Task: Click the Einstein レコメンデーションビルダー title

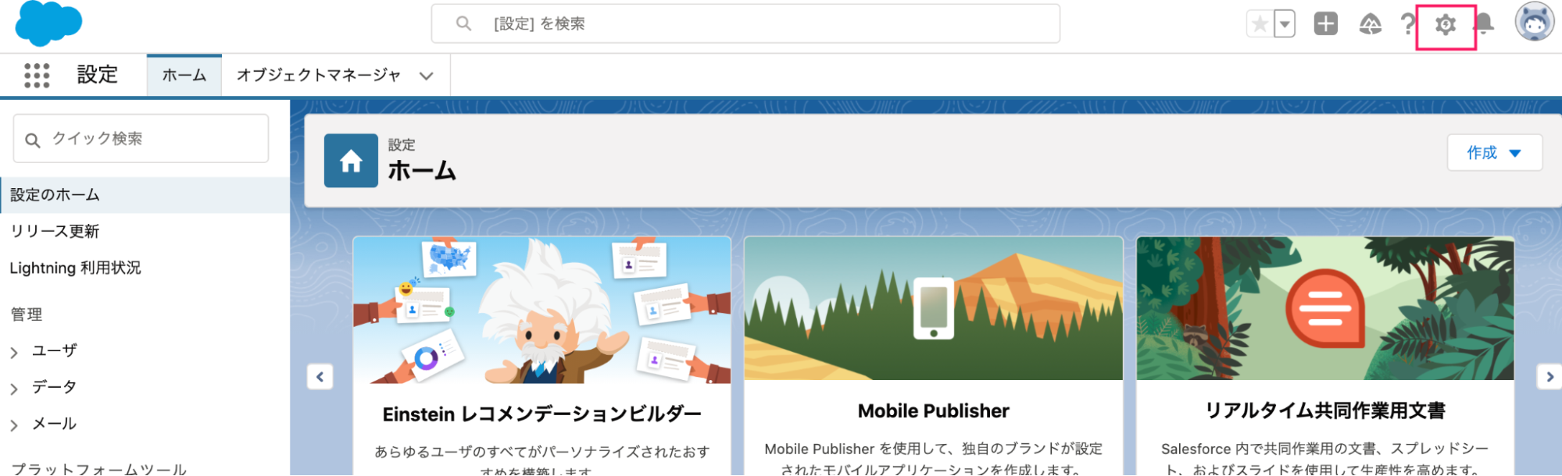Action: tap(542, 414)
